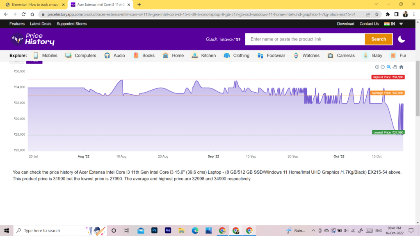Open After Effects from the taskbar

pos(168,230)
